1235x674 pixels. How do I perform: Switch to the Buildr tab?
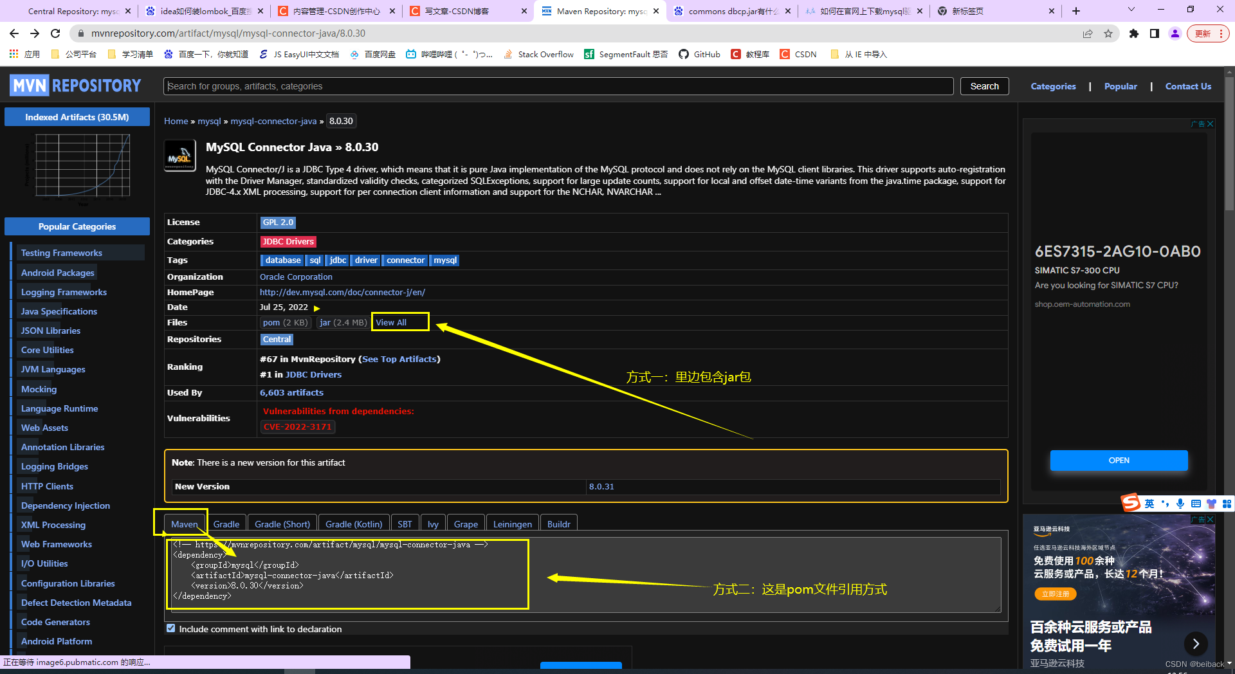[559, 524]
